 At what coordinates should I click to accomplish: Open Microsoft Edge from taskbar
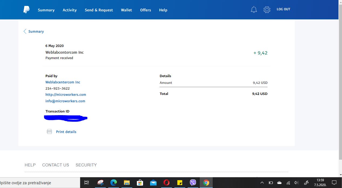(x=113, y=183)
